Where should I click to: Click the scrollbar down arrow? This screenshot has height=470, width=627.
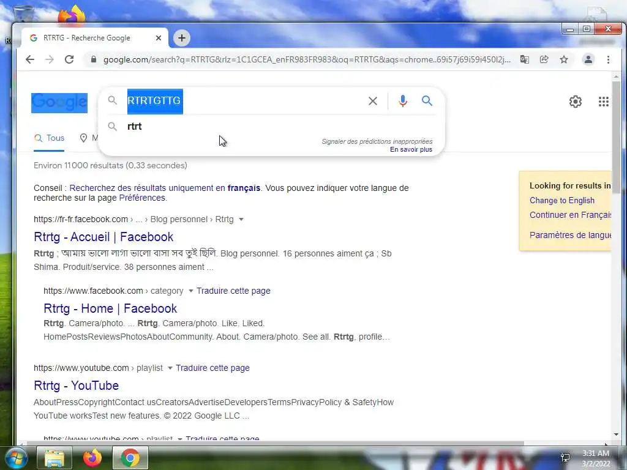click(x=616, y=435)
